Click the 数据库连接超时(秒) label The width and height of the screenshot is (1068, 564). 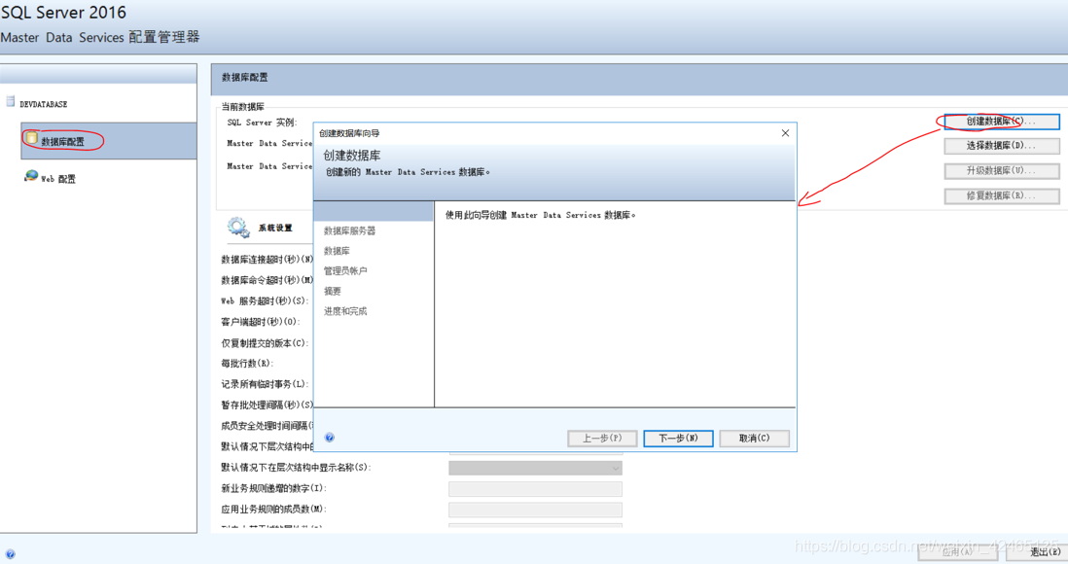[x=267, y=260]
